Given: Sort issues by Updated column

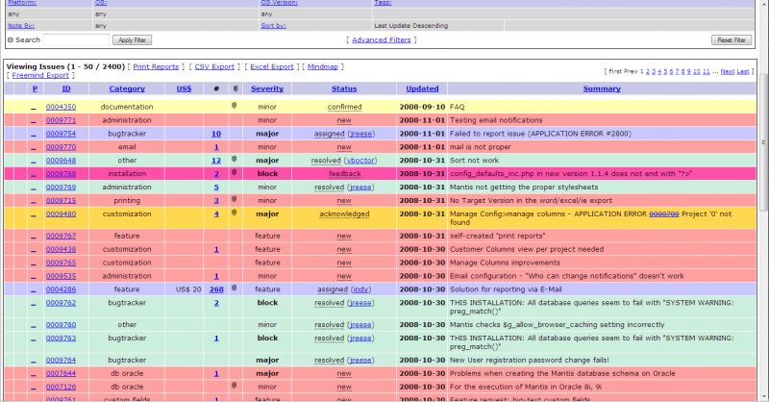Looking at the screenshot, I should pyautogui.click(x=422, y=88).
